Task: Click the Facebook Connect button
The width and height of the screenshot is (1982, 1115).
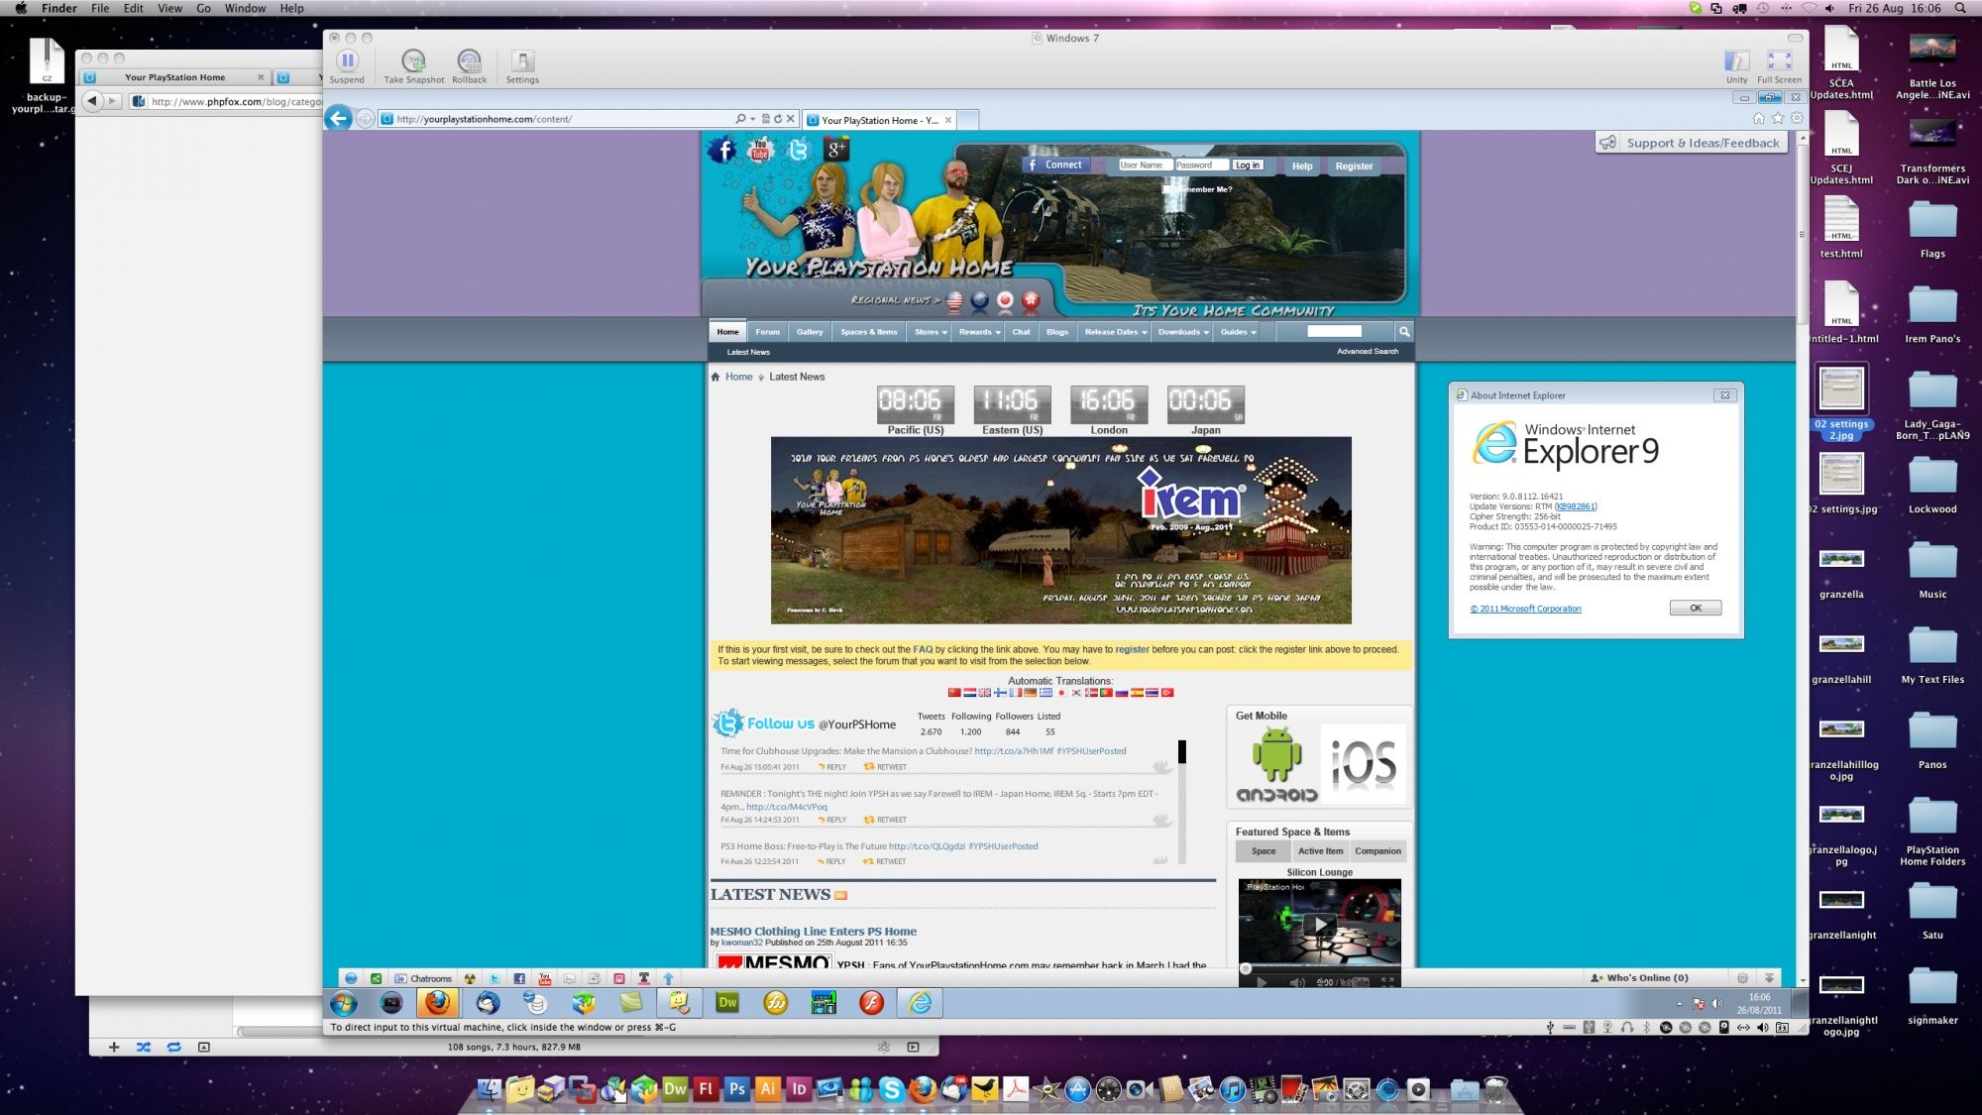Action: 1056,166
